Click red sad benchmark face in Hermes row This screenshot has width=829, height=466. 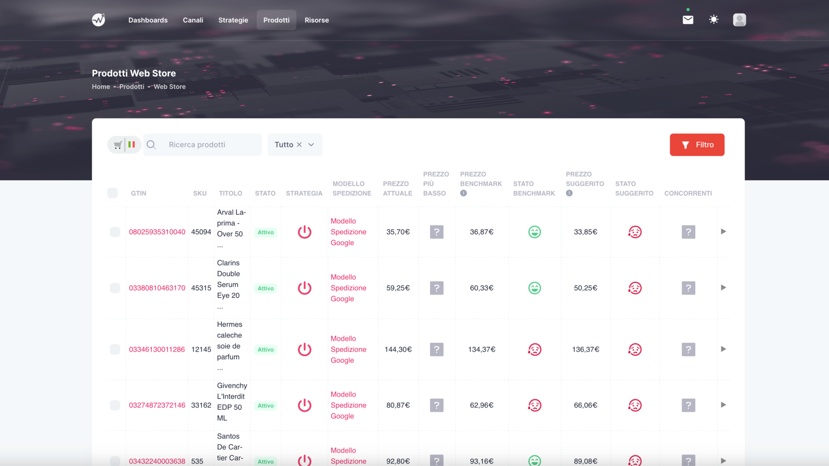[x=535, y=349]
